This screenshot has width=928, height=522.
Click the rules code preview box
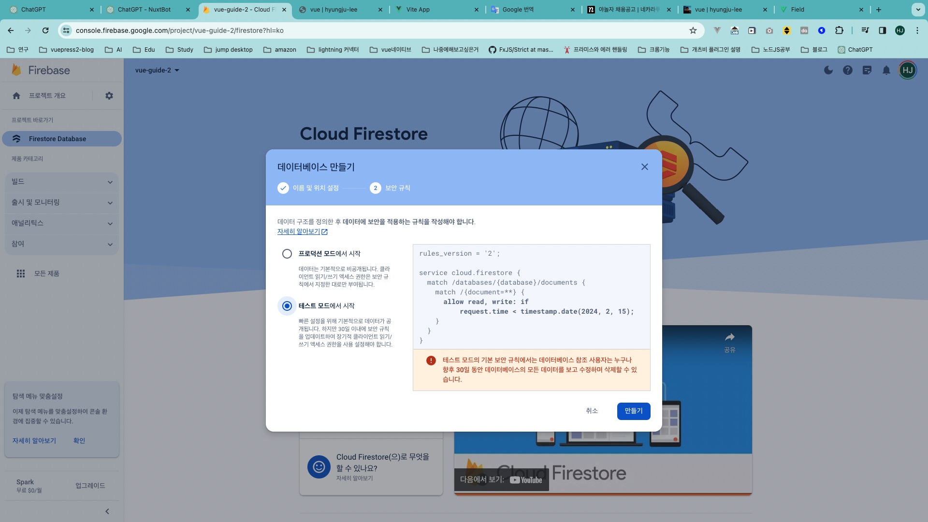pyautogui.click(x=531, y=297)
